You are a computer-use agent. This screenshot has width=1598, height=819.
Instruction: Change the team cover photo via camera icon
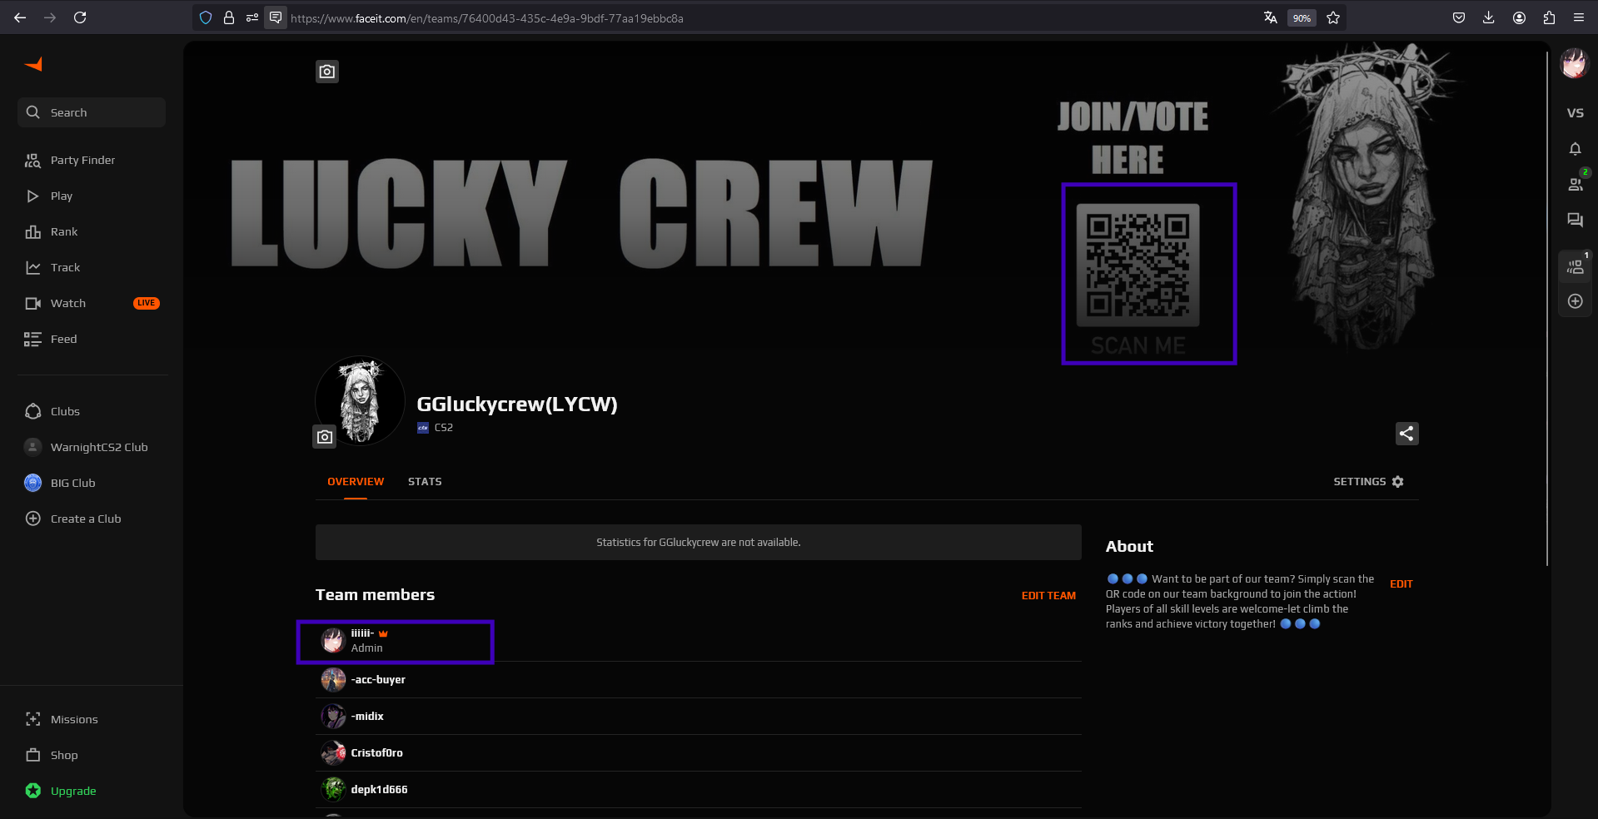(x=327, y=72)
